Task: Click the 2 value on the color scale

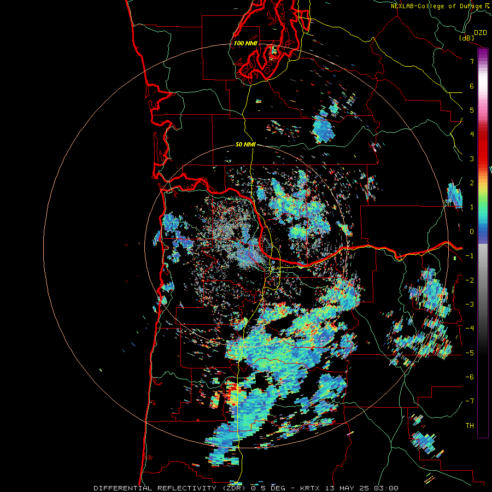Action: pyautogui.click(x=472, y=183)
